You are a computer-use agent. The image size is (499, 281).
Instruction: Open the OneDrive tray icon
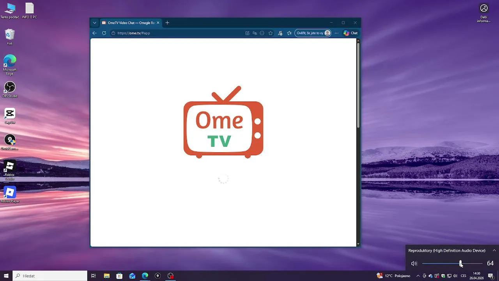(430, 276)
